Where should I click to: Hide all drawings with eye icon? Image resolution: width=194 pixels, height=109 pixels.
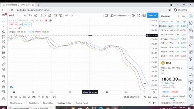coord(4,91)
